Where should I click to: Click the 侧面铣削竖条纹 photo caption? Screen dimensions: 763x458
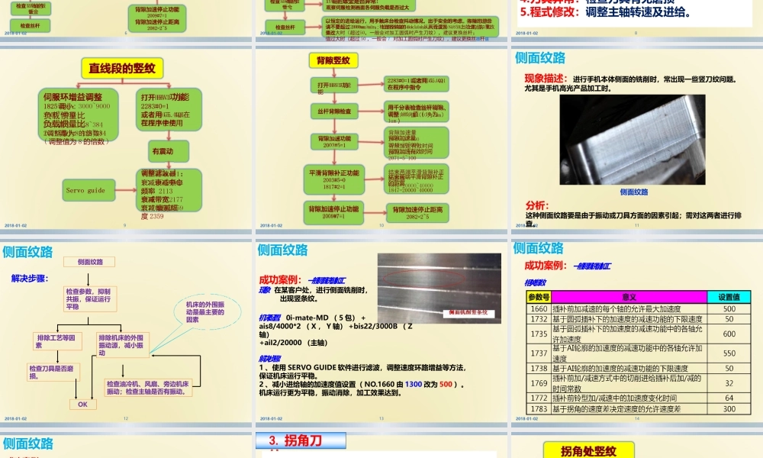click(468, 312)
